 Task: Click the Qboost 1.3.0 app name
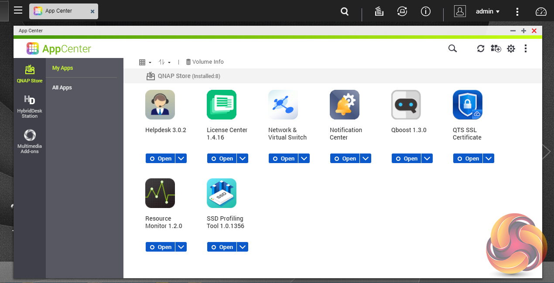point(409,130)
